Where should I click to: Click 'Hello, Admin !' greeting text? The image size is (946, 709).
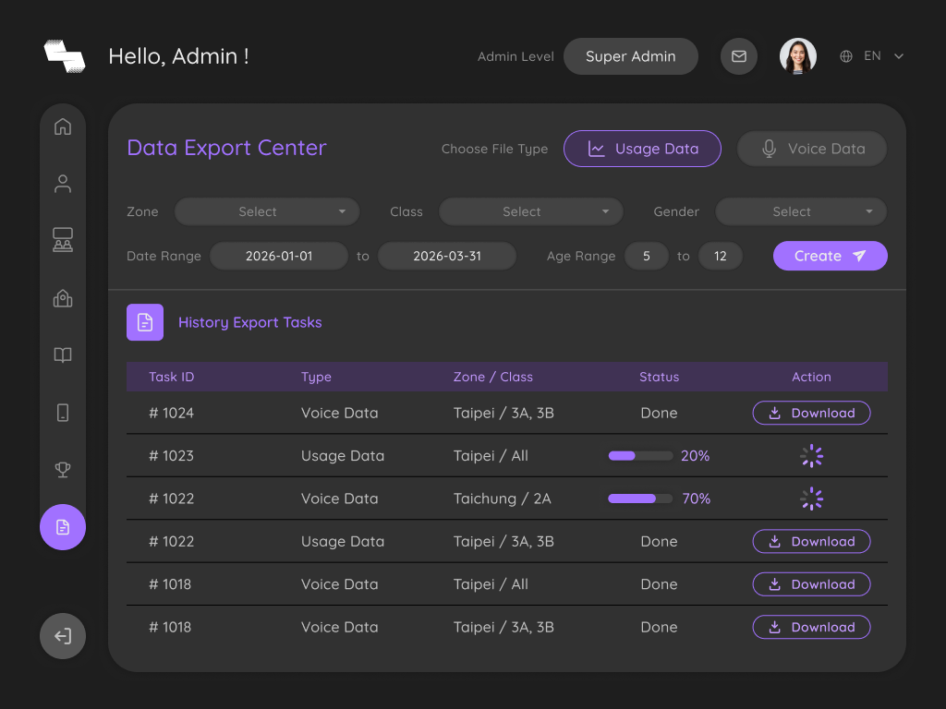[x=178, y=56]
